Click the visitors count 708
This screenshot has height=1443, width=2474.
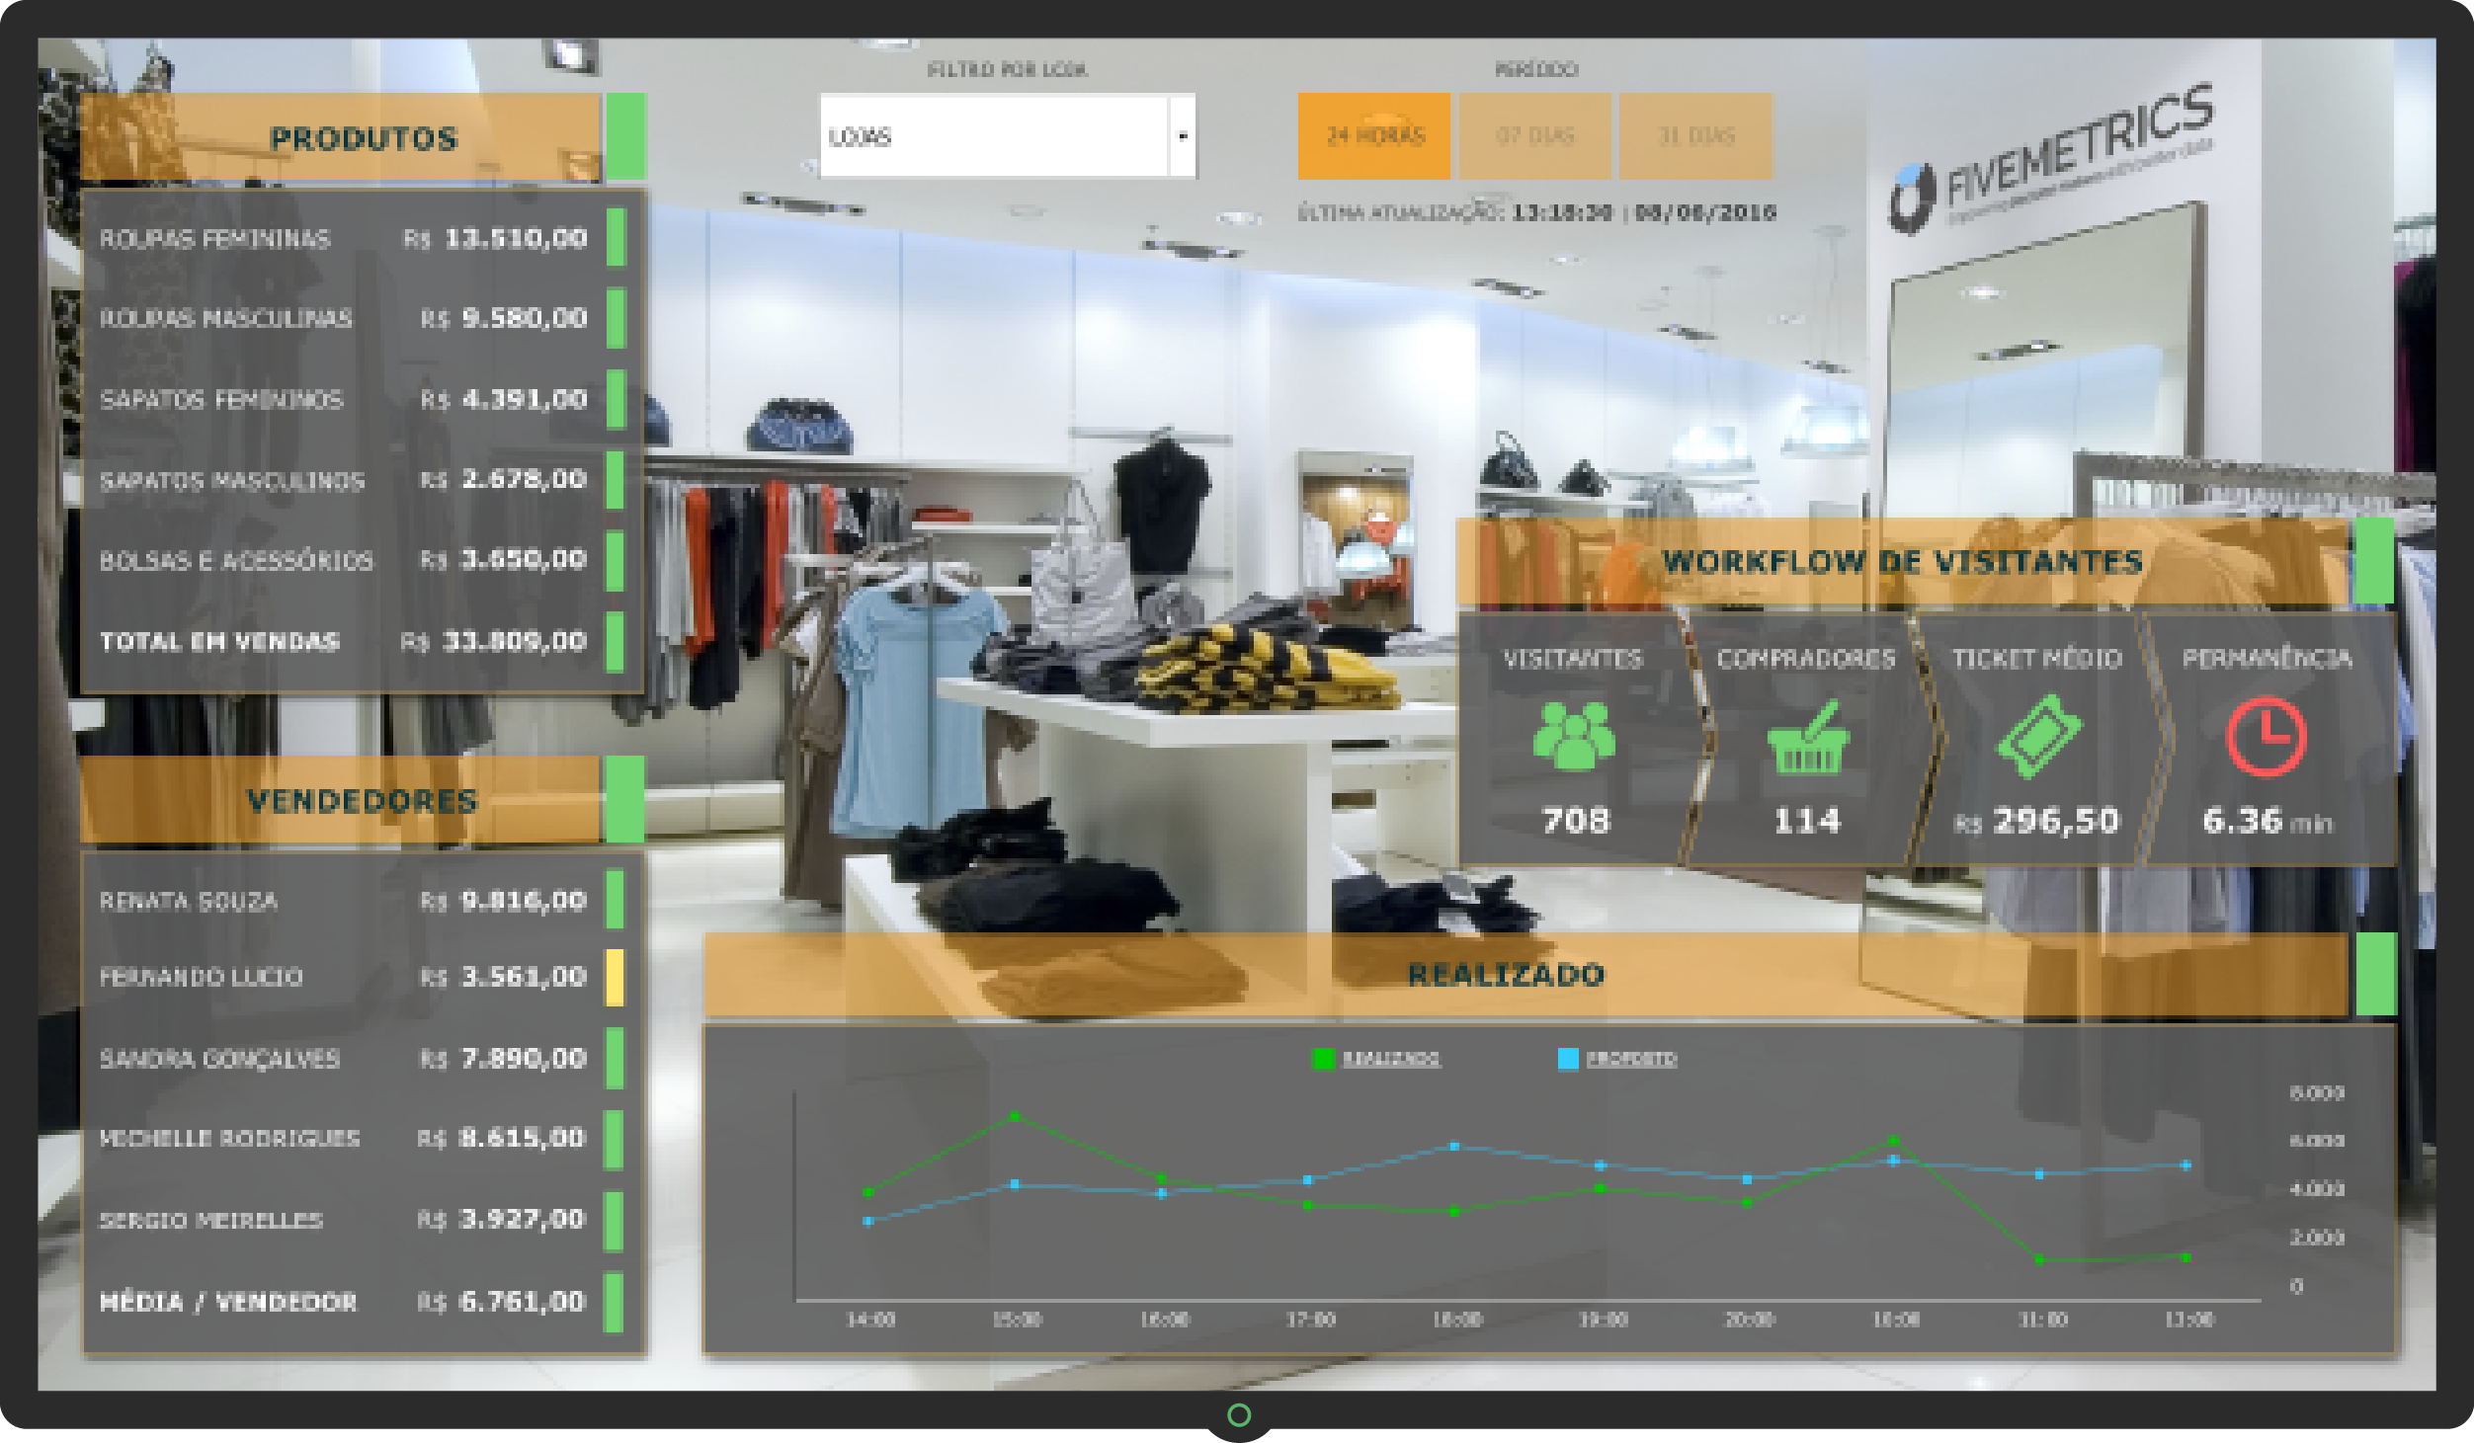(x=1576, y=820)
